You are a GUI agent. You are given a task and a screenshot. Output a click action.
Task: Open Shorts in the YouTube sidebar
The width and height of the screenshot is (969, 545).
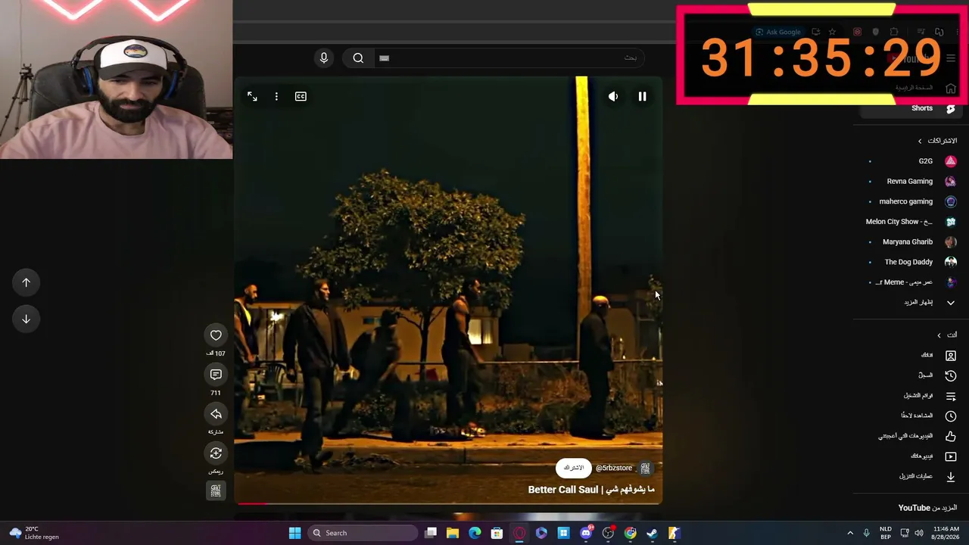click(x=910, y=108)
